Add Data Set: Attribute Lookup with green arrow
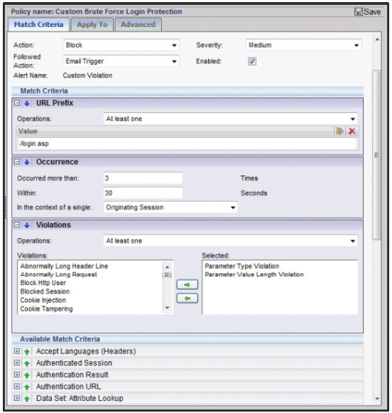392x413 pixels. coord(26,399)
